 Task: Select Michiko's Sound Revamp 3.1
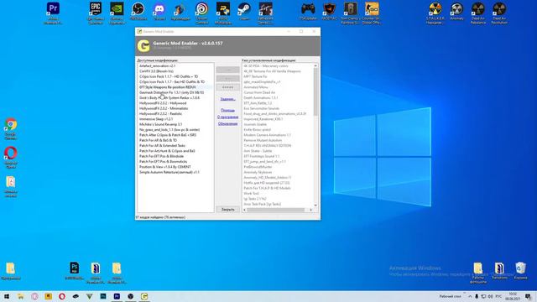pyautogui.click(x=160, y=124)
